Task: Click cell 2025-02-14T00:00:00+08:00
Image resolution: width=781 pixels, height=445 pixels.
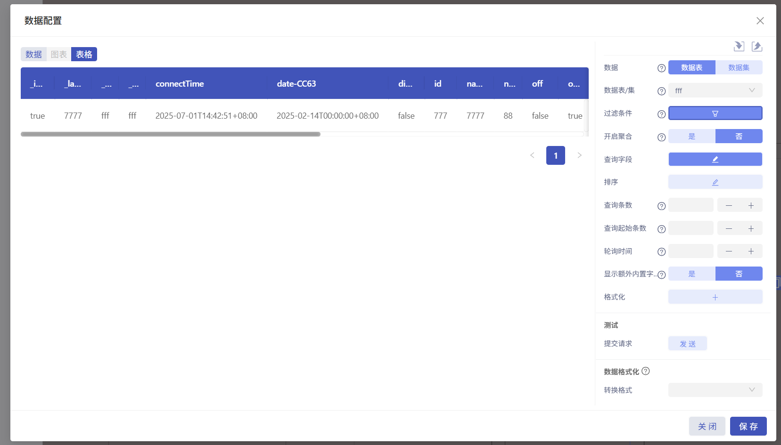Action: (328, 116)
